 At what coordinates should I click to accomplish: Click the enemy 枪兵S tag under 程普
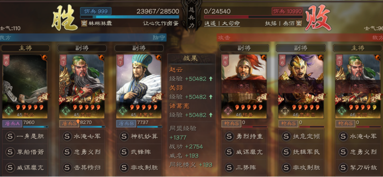click(231, 124)
